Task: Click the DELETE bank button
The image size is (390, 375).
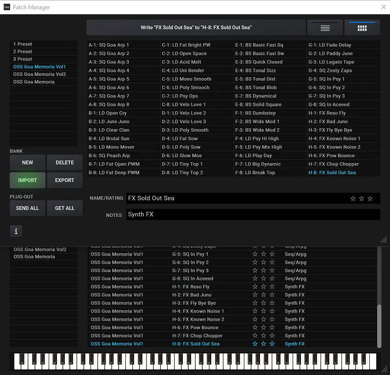Action: (x=65, y=163)
